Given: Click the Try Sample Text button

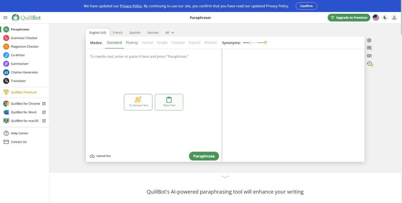Looking at the screenshot, I should [x=138, y=102].
